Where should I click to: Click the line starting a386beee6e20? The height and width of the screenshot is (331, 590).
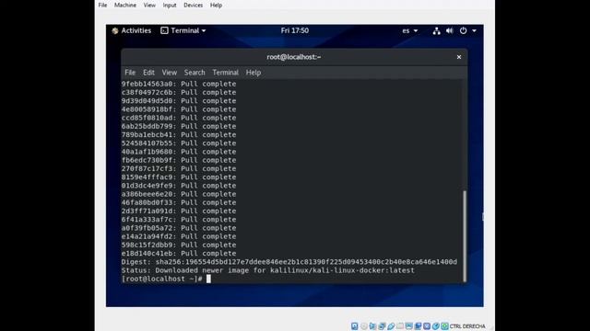click(x=179, y=194)
